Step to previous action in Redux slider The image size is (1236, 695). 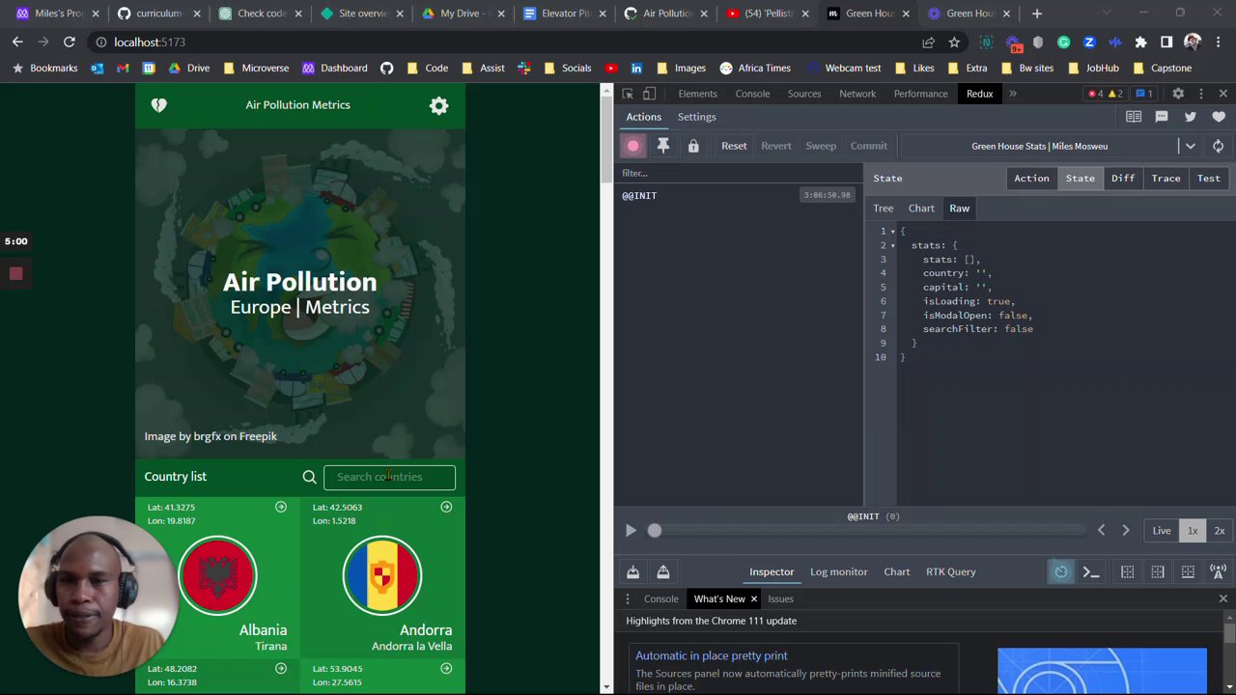[1101, 530]
